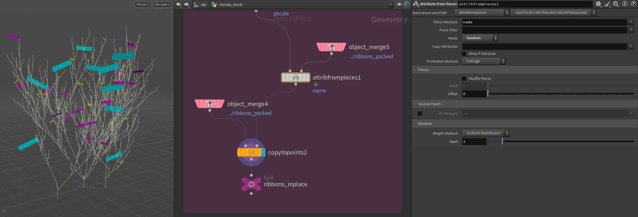The width and height of the screenshot is (638, 217).
Task: Click the Random Seed value field
Action: pyautogui.click(x=474, y=142)
